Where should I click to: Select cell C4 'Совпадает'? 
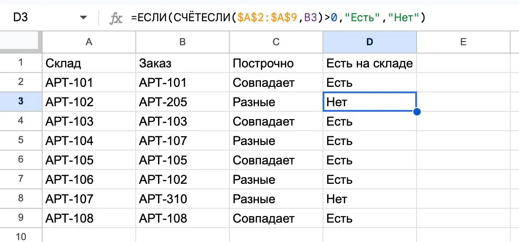[276, 121]
